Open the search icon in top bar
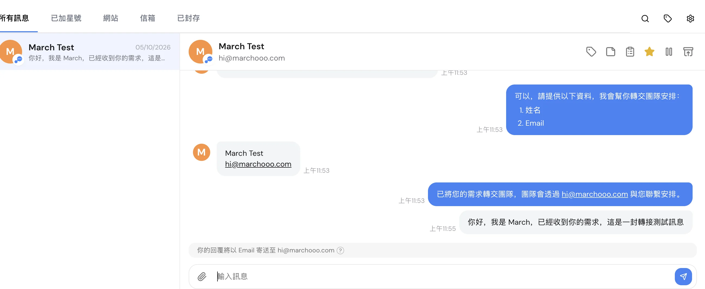The image size is (705, 289). [x=645, y=19]
